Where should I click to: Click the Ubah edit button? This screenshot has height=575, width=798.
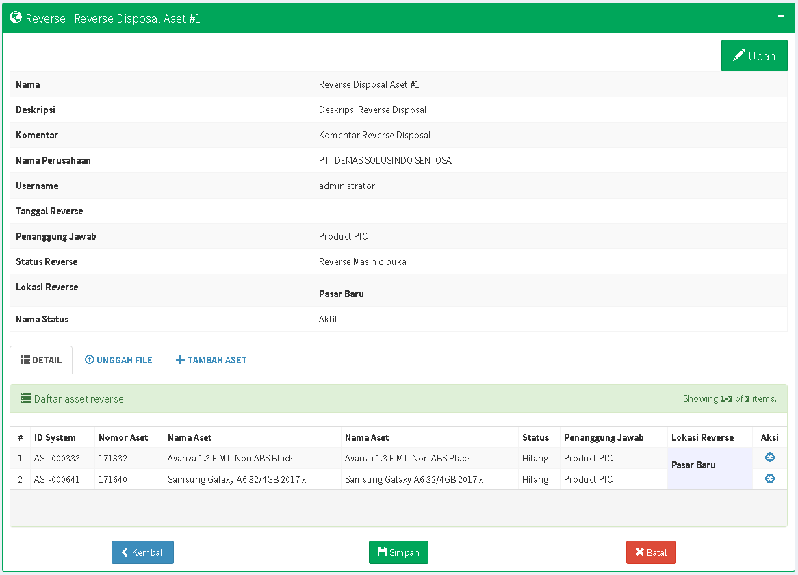(x=754, y=55)
